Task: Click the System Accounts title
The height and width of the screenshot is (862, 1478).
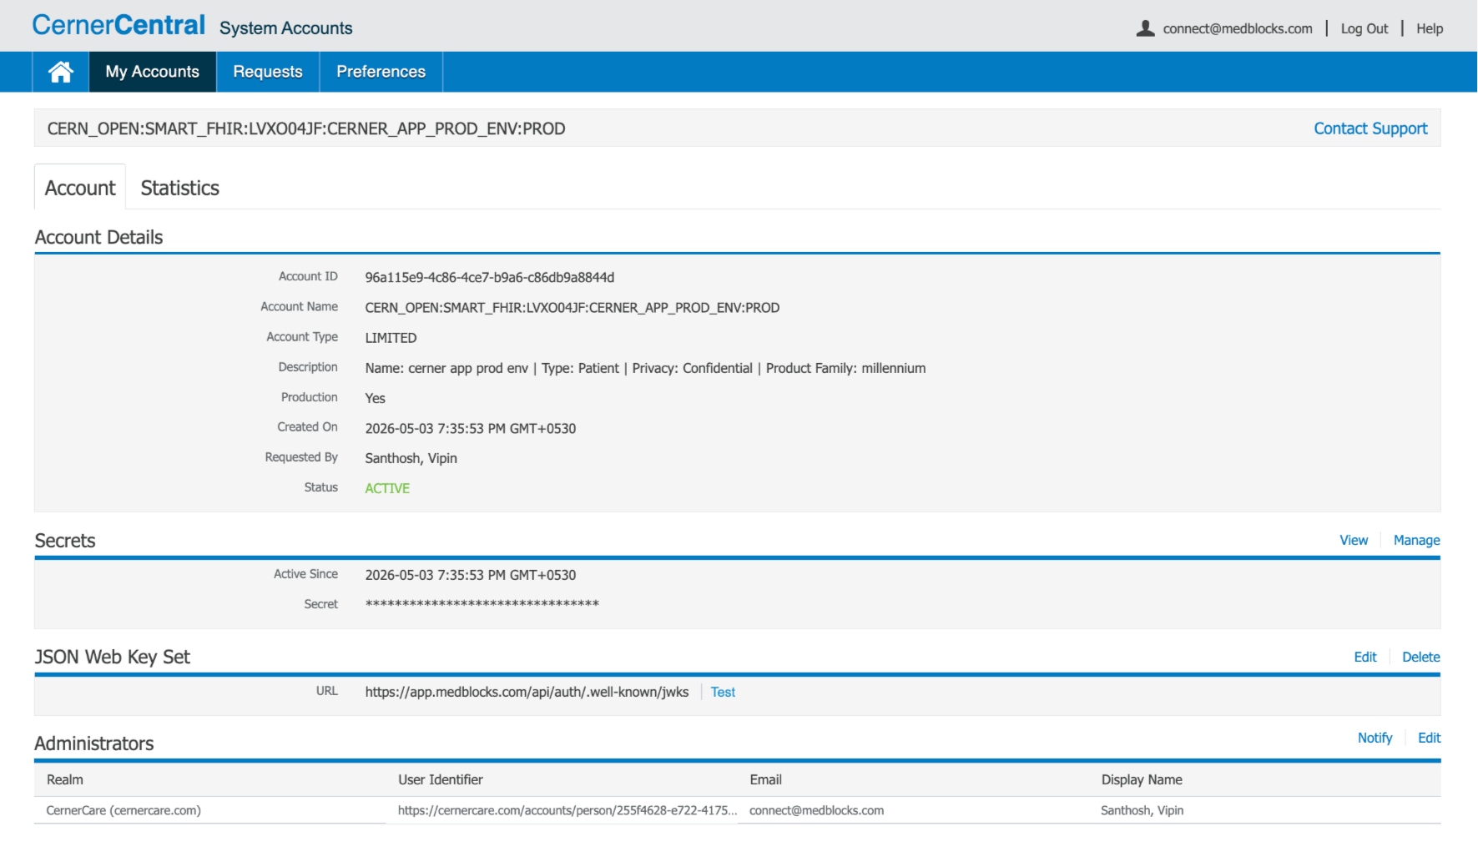Action: tap(286, 28)
